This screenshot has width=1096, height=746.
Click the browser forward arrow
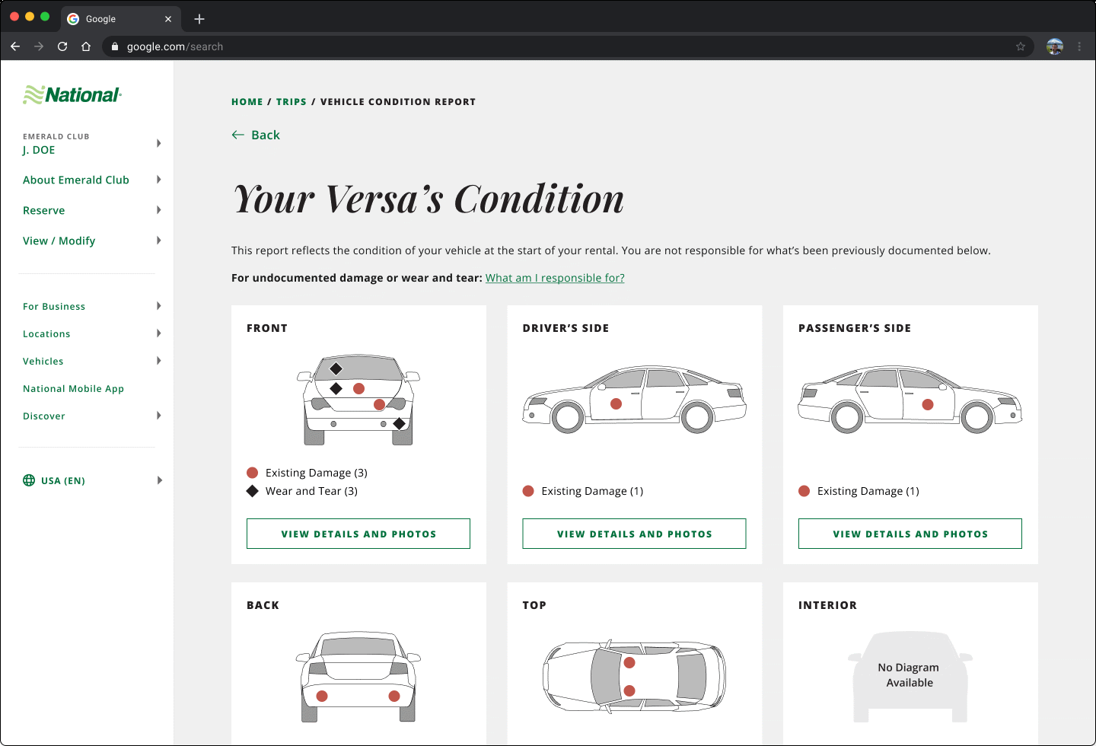[39, 46]
